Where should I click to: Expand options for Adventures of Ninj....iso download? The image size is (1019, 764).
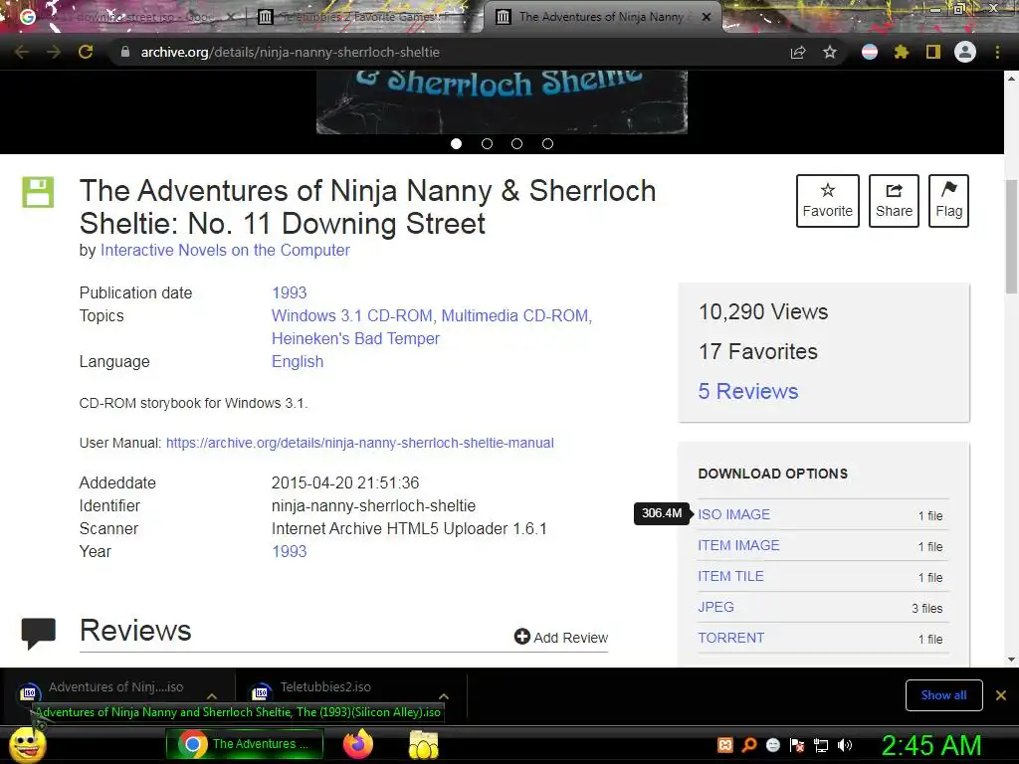212,695
